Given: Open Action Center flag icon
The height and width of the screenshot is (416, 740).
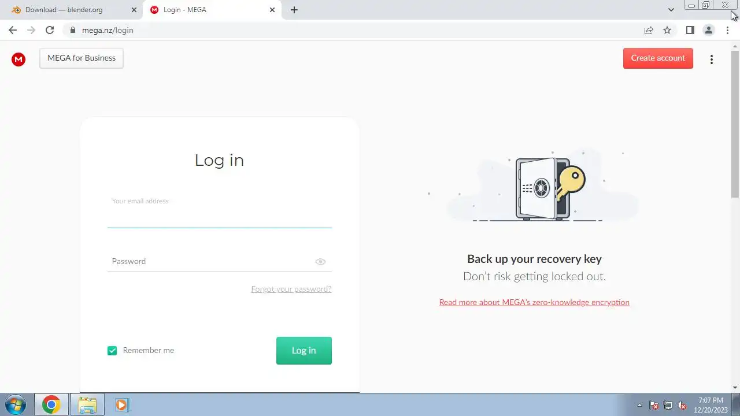Looking at the screenshot, I should point(654,405).
